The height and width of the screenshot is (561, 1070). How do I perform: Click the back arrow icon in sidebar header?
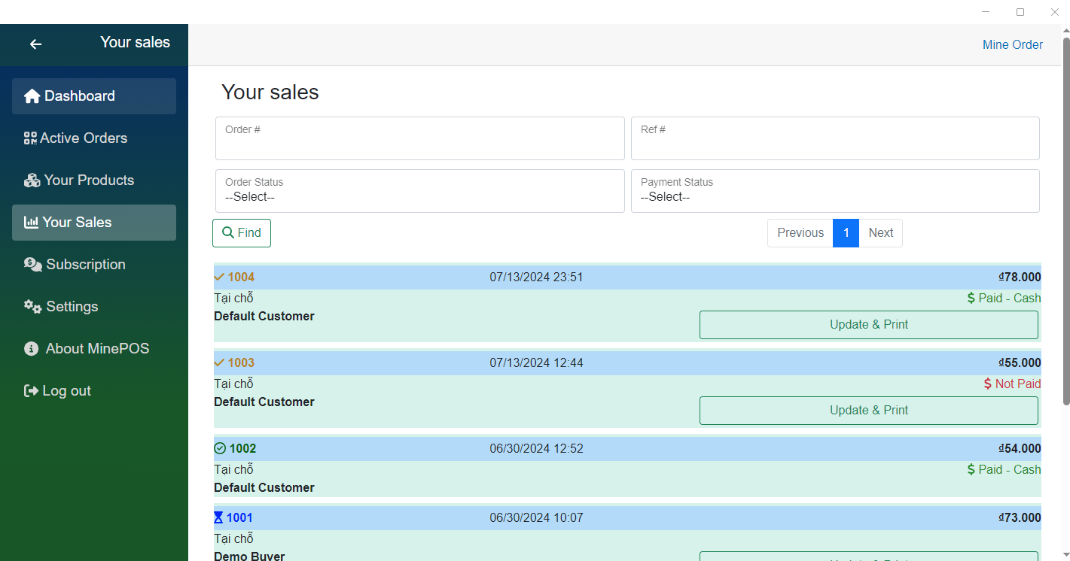pos(35,44)
